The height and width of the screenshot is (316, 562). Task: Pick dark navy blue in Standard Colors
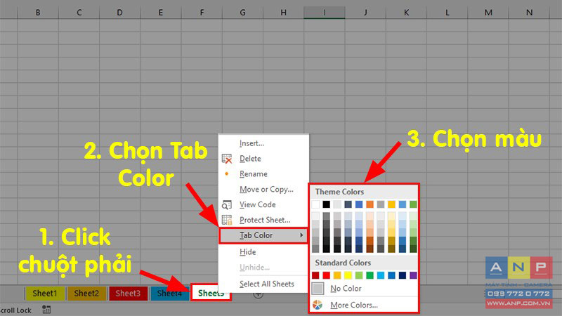click(403, 275)
